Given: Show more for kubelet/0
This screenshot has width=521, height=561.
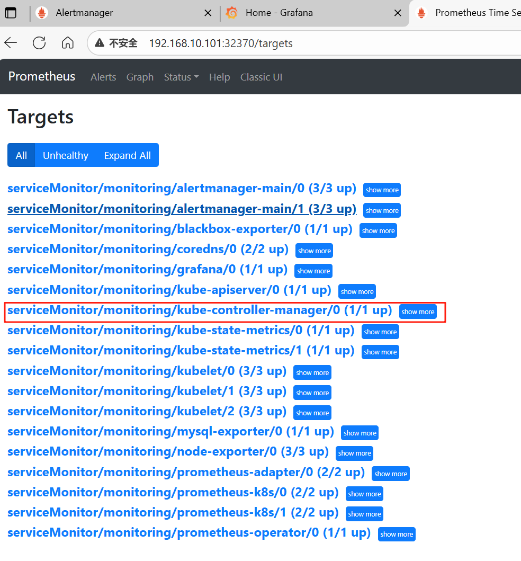Looking at the screenshot, I should pos(312,372).
